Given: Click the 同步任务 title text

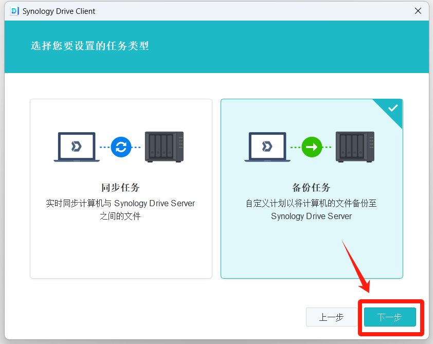Looking at the screenshot, I should (121, 188).
